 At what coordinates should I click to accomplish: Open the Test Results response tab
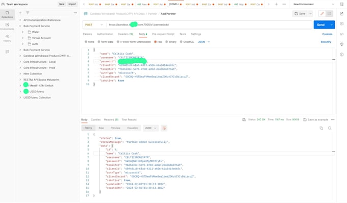[129, 120]
